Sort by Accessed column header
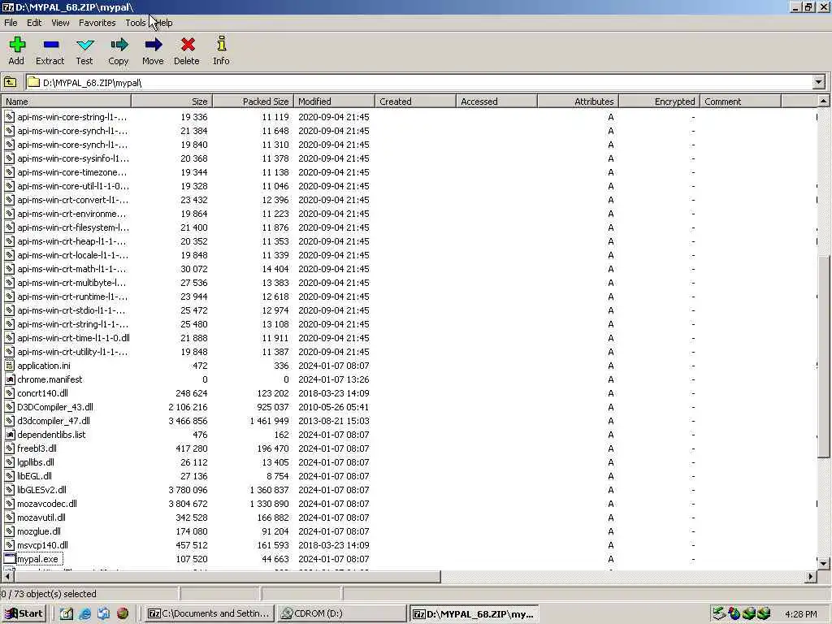The width and height of the screenshot is (832, 624). [x=496, y=102]
